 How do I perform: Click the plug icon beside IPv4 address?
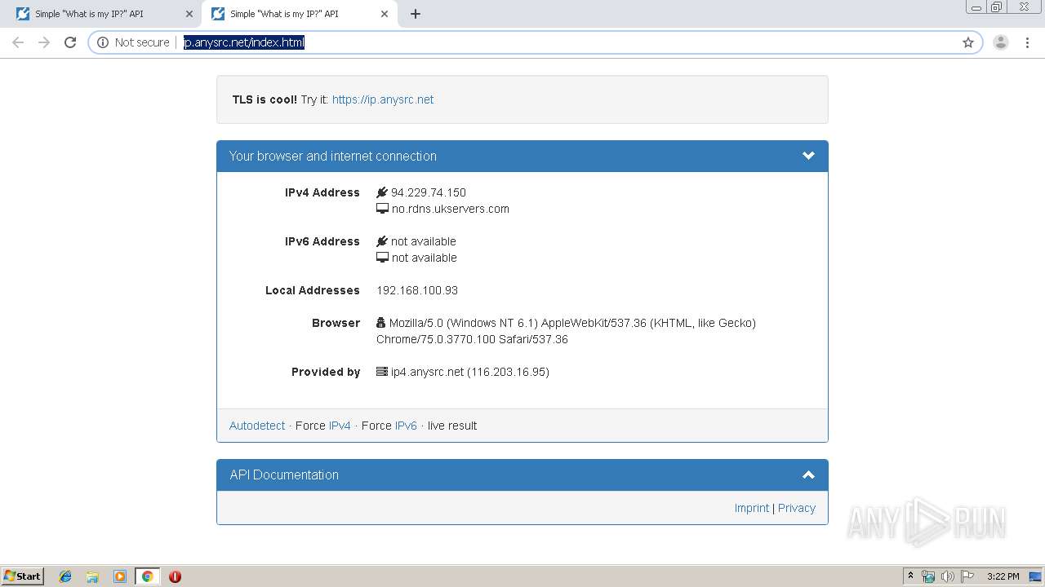tap(382, 192)
